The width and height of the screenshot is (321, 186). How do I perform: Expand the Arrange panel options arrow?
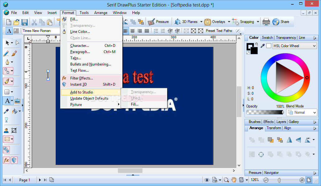[315, 128]
